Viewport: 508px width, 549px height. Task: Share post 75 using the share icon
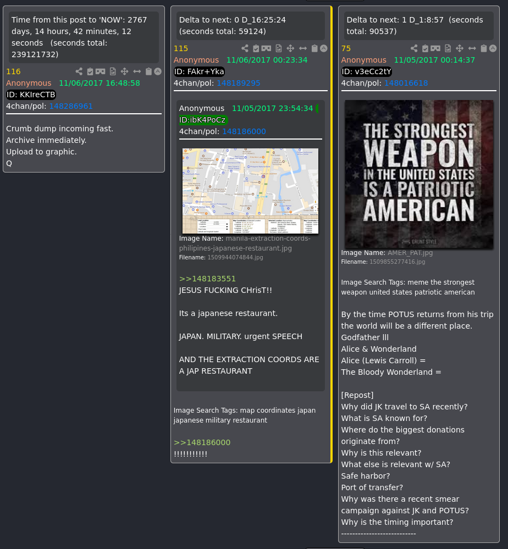(x=414, y=48)
